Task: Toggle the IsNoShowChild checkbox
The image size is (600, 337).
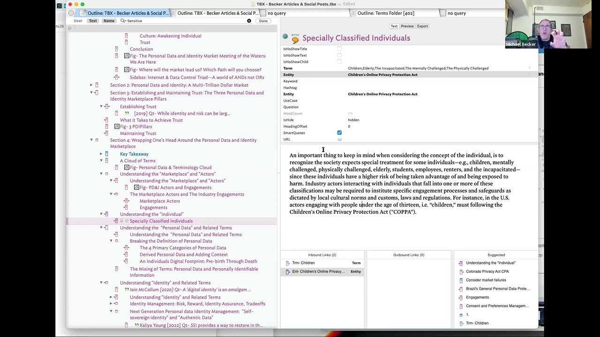Action: [x=339, y=62]
